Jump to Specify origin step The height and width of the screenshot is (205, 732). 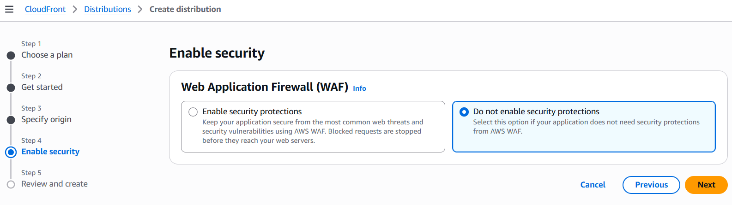pyautogui.click(x=46, y=119)
